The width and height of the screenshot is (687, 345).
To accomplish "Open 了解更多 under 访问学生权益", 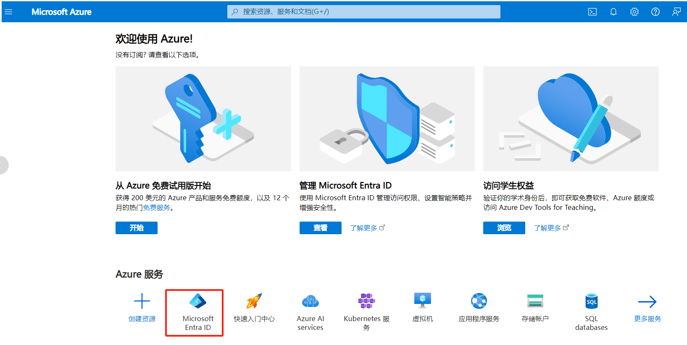I will tap(547, 228).
